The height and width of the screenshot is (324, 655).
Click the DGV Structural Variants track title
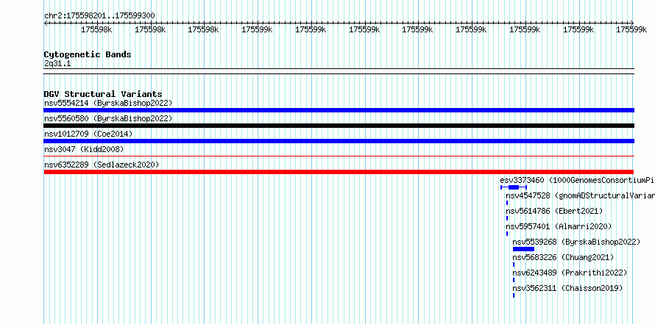[x=103, y=94]
